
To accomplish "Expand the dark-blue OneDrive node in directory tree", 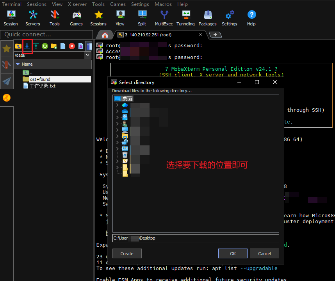I will click(x=117, y=111).
